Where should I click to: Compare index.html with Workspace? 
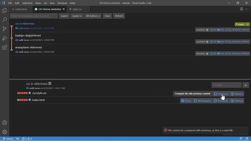click(202, 101)
